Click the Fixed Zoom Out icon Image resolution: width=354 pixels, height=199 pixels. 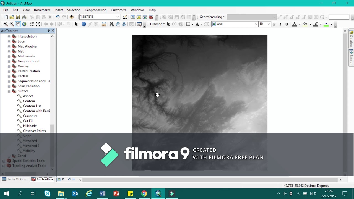[x=38, y=24]
